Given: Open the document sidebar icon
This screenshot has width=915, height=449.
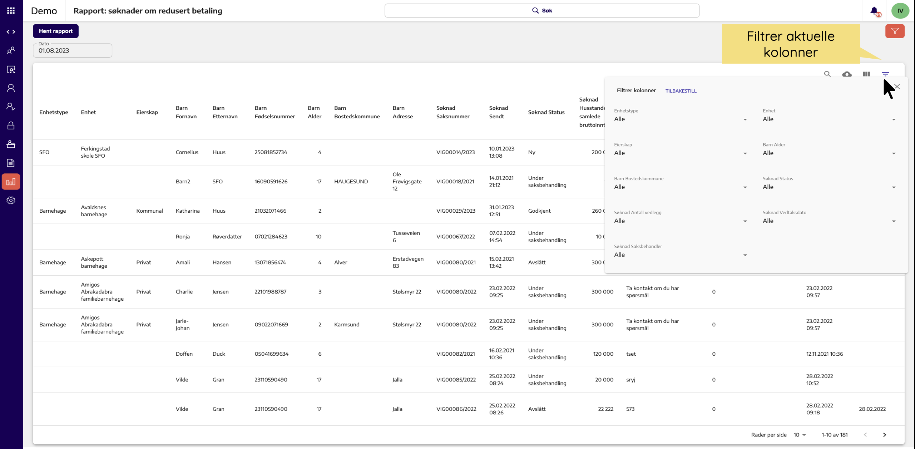Looking at the screenshot, I should click(x=11, y=163).
